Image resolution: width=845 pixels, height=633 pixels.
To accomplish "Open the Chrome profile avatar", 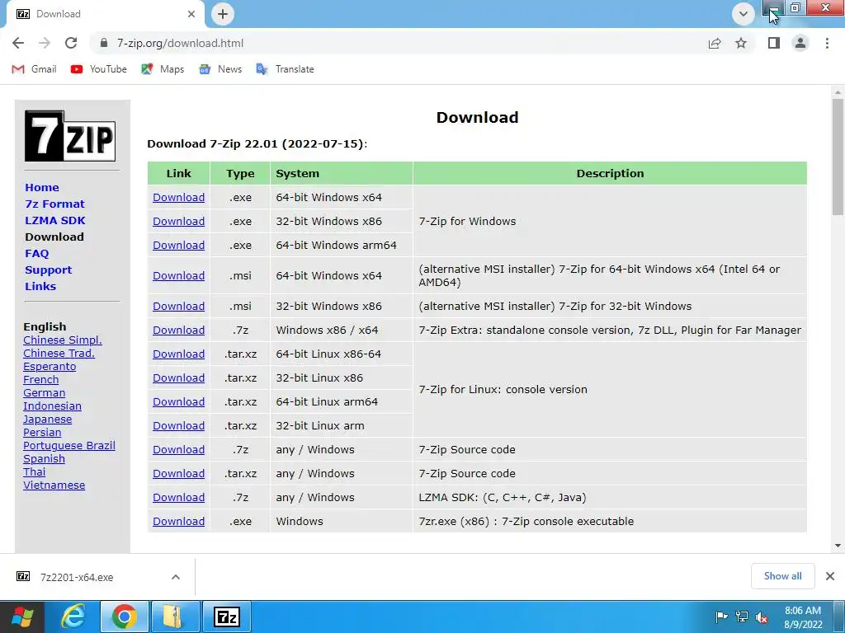I will point(800,43).
